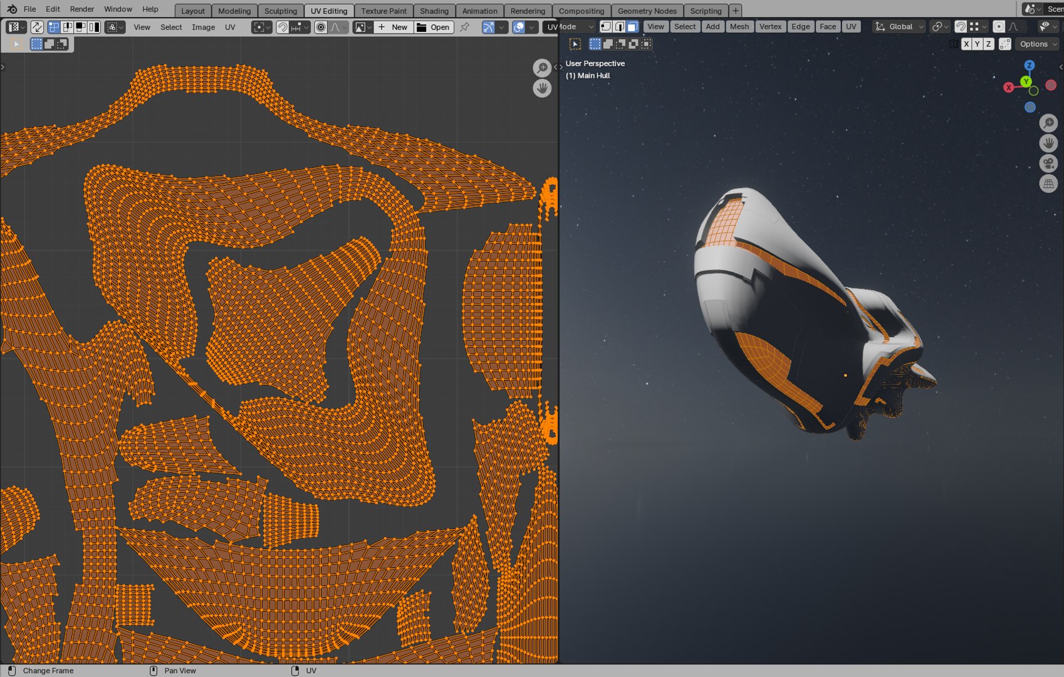Select UV island selection mode
This screenshot has width=1064, height=677.
pyautogui.click(x=94, y=27)
